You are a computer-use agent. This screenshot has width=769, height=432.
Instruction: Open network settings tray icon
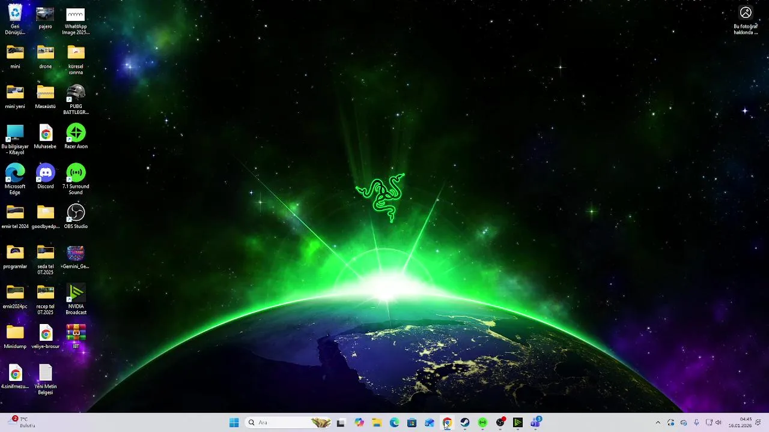pyautogui.click(x=709, y=422)
